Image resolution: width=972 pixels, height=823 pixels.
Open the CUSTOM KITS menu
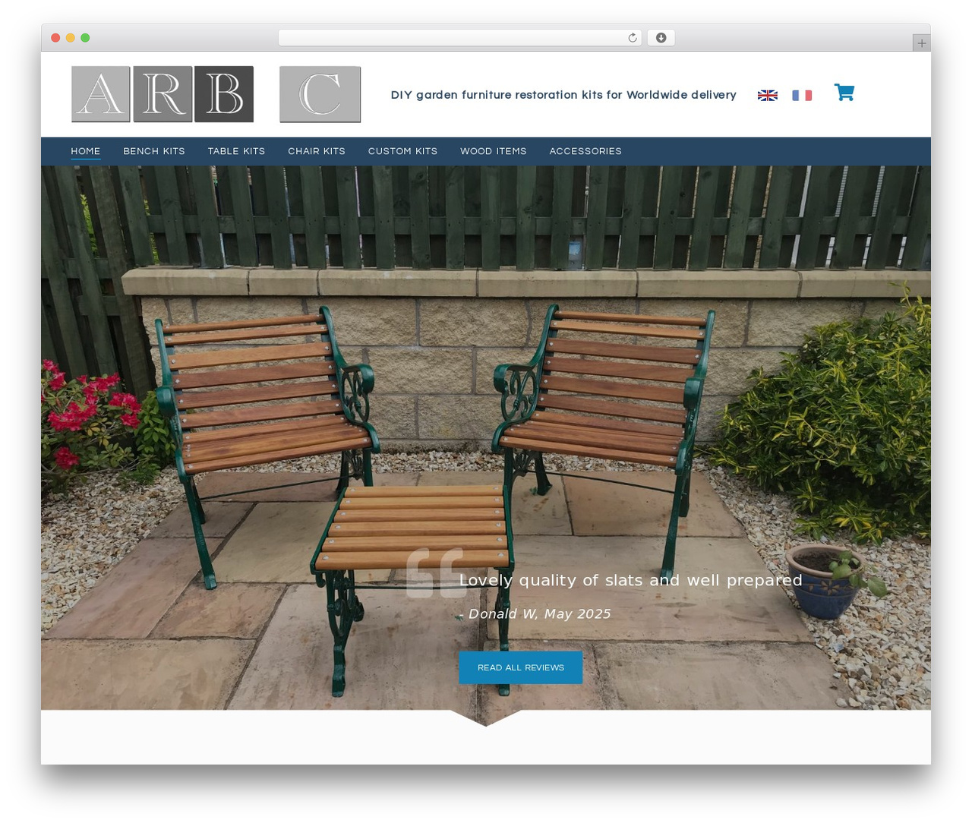[402, 151]
